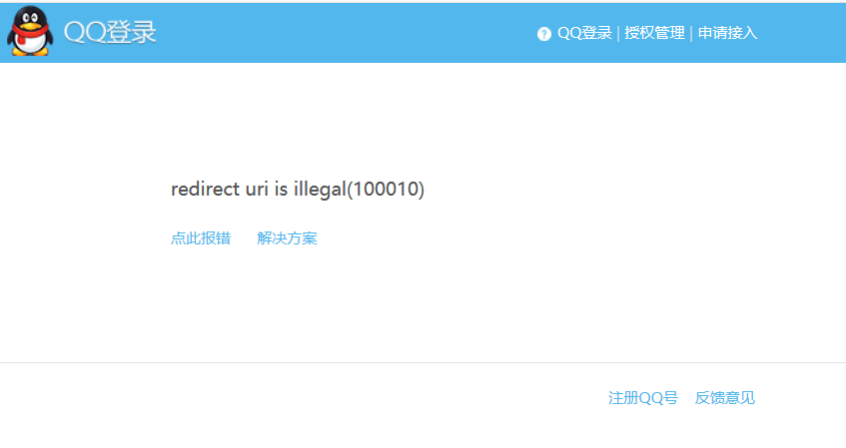Screen dimensions: 846x448
Task: Open "QQ登录" link beside the help icon
Action: [584, 33]
